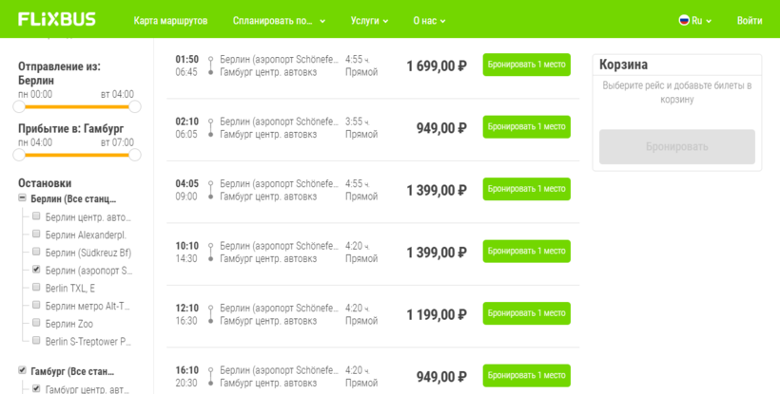
Task: Click the route stop icon for the 01:50 trip
Action: pos(210,66)
